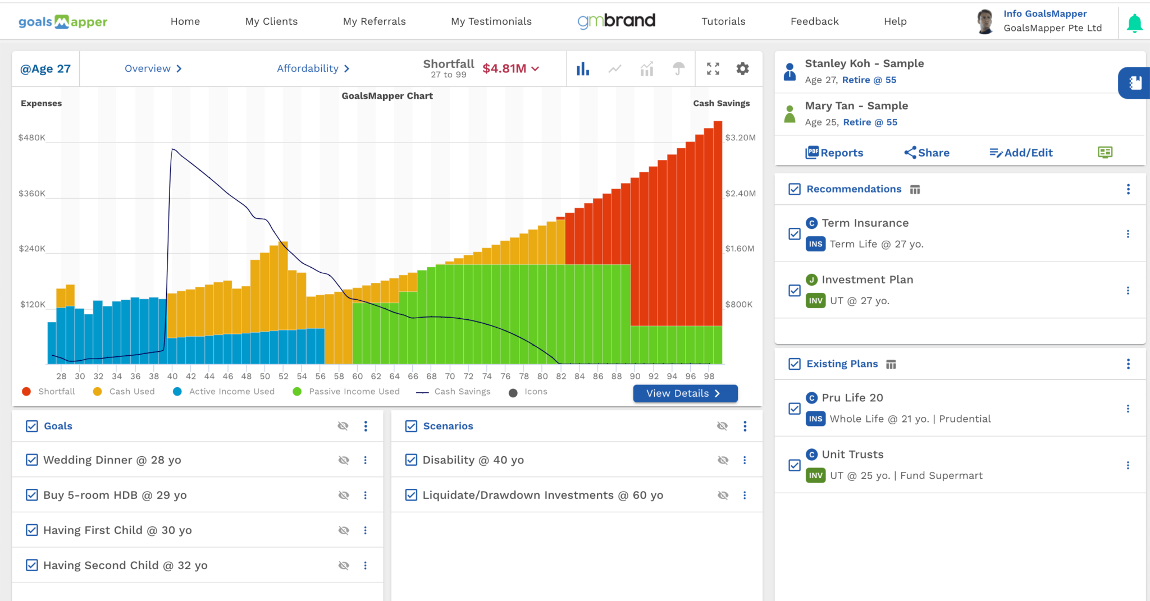Viewport: 1150px width, 601px height.
Task: Hide the Disability @ 40 yo scenario
Action: (723, 460)
